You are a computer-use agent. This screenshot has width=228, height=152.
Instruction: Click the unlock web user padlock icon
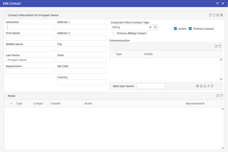tap(205, 86)
